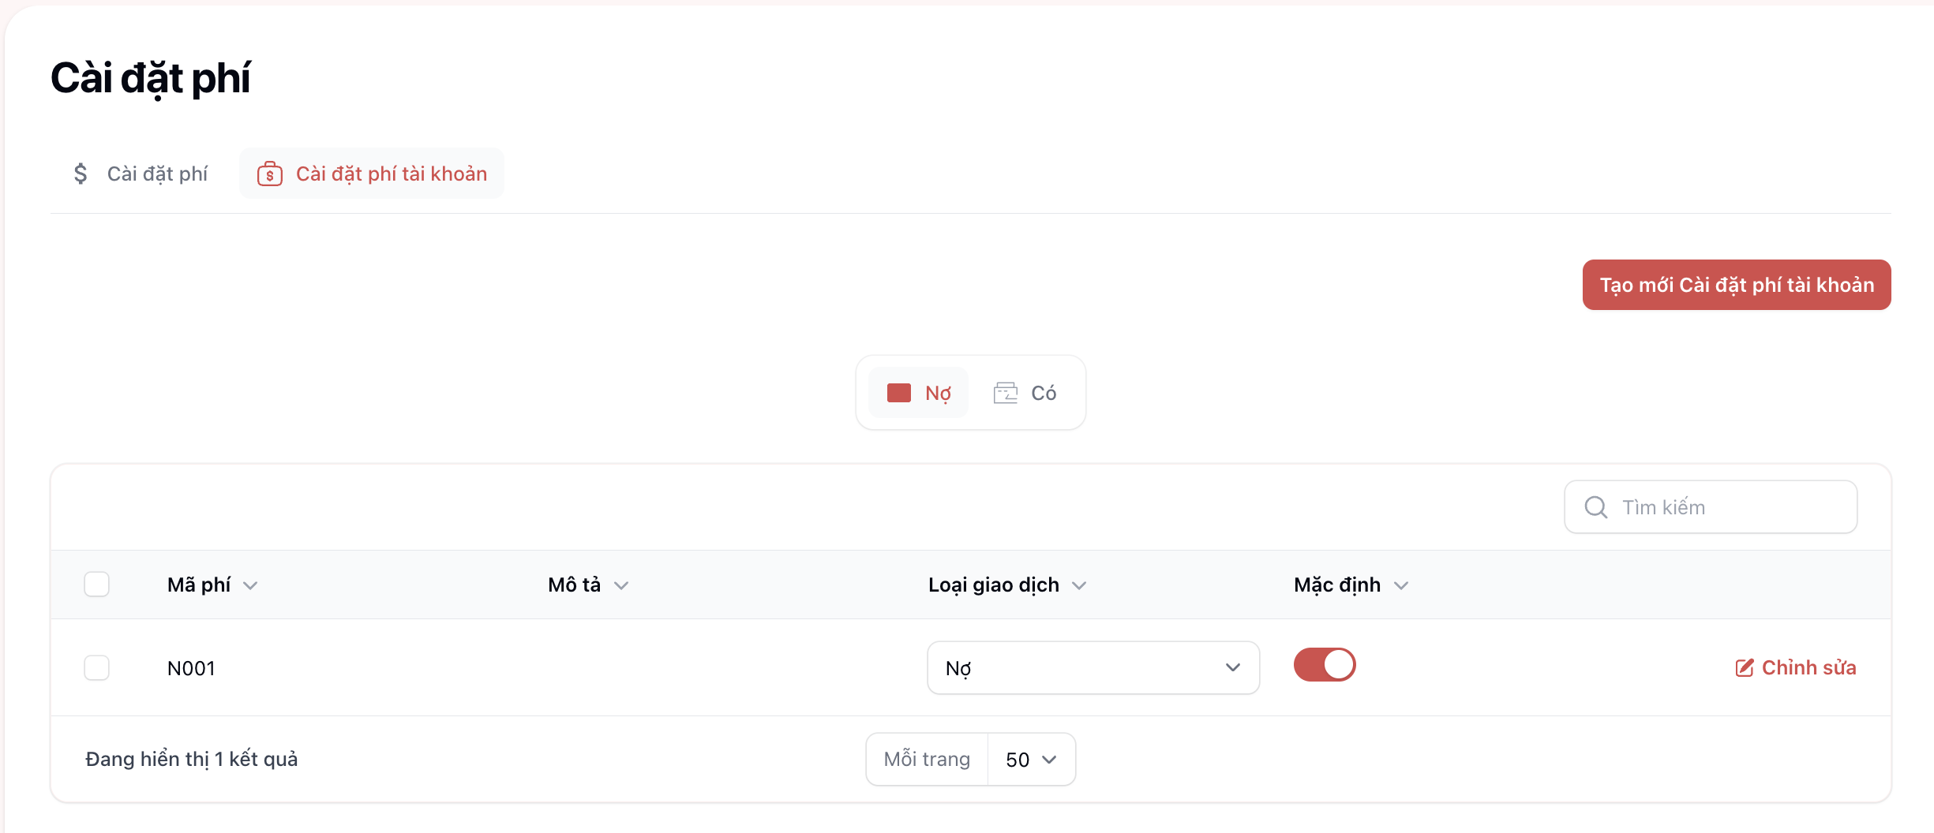The image size is (1934, 833).
Task: Toggle the Mặc định switch for N001
Action: tap(1324, 665)
